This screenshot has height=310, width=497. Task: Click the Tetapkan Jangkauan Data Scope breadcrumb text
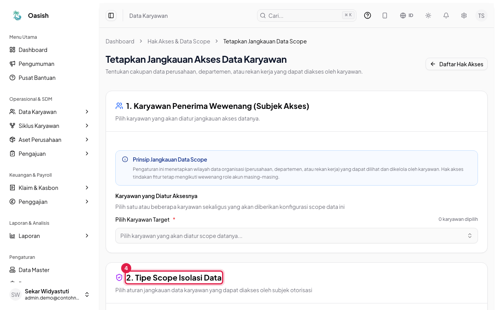265,41
